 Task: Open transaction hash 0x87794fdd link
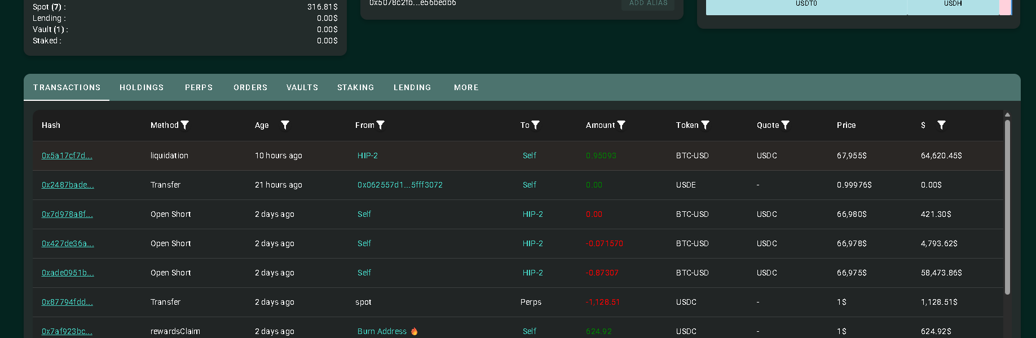pos(67,302)
